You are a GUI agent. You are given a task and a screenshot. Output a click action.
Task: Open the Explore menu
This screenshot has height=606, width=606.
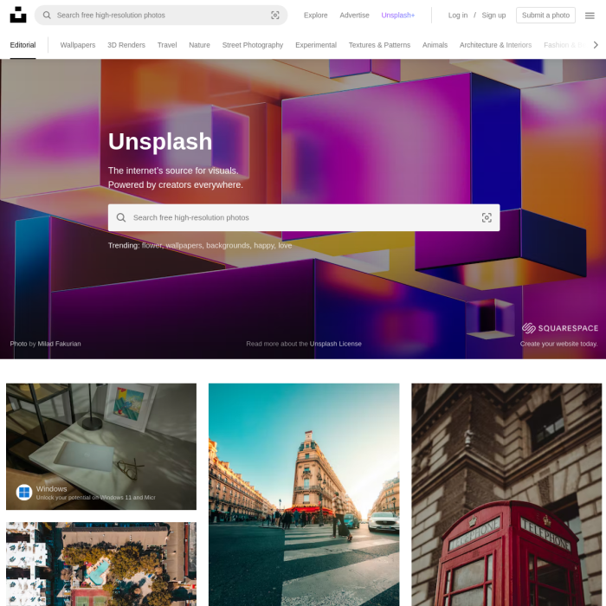point(315,16)
